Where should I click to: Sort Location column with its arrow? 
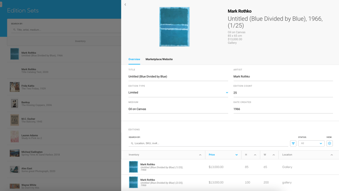(332, 155)
